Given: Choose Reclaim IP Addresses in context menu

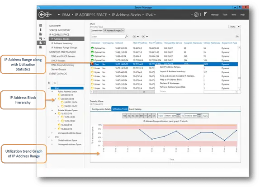Looking at the screenshot, I should (x=170, y=83).
